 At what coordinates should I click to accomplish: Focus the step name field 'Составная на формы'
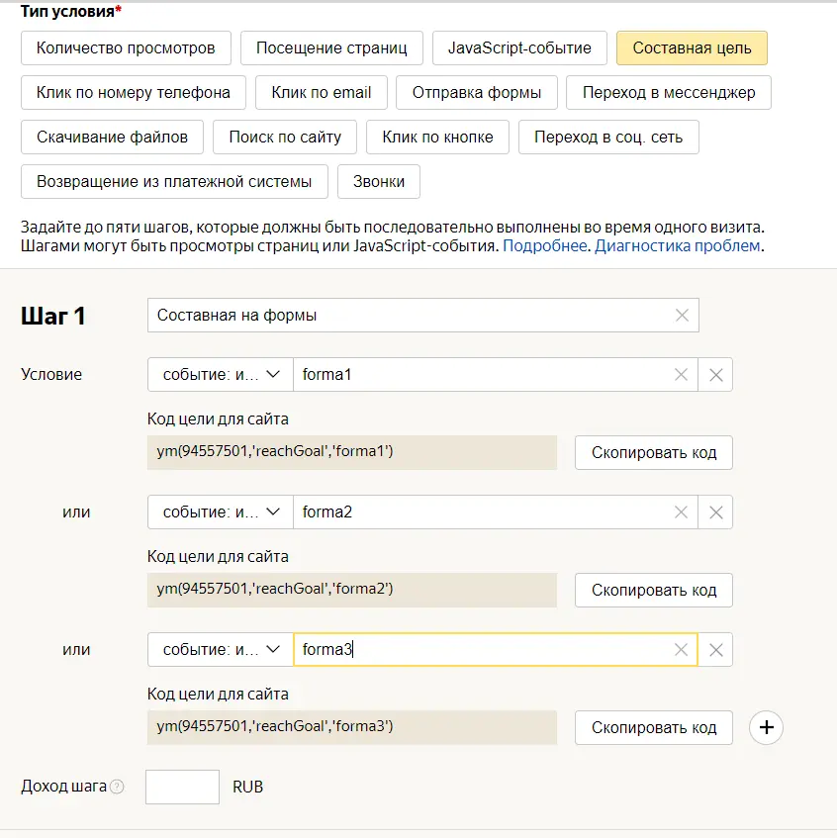(x=423, y=316)
